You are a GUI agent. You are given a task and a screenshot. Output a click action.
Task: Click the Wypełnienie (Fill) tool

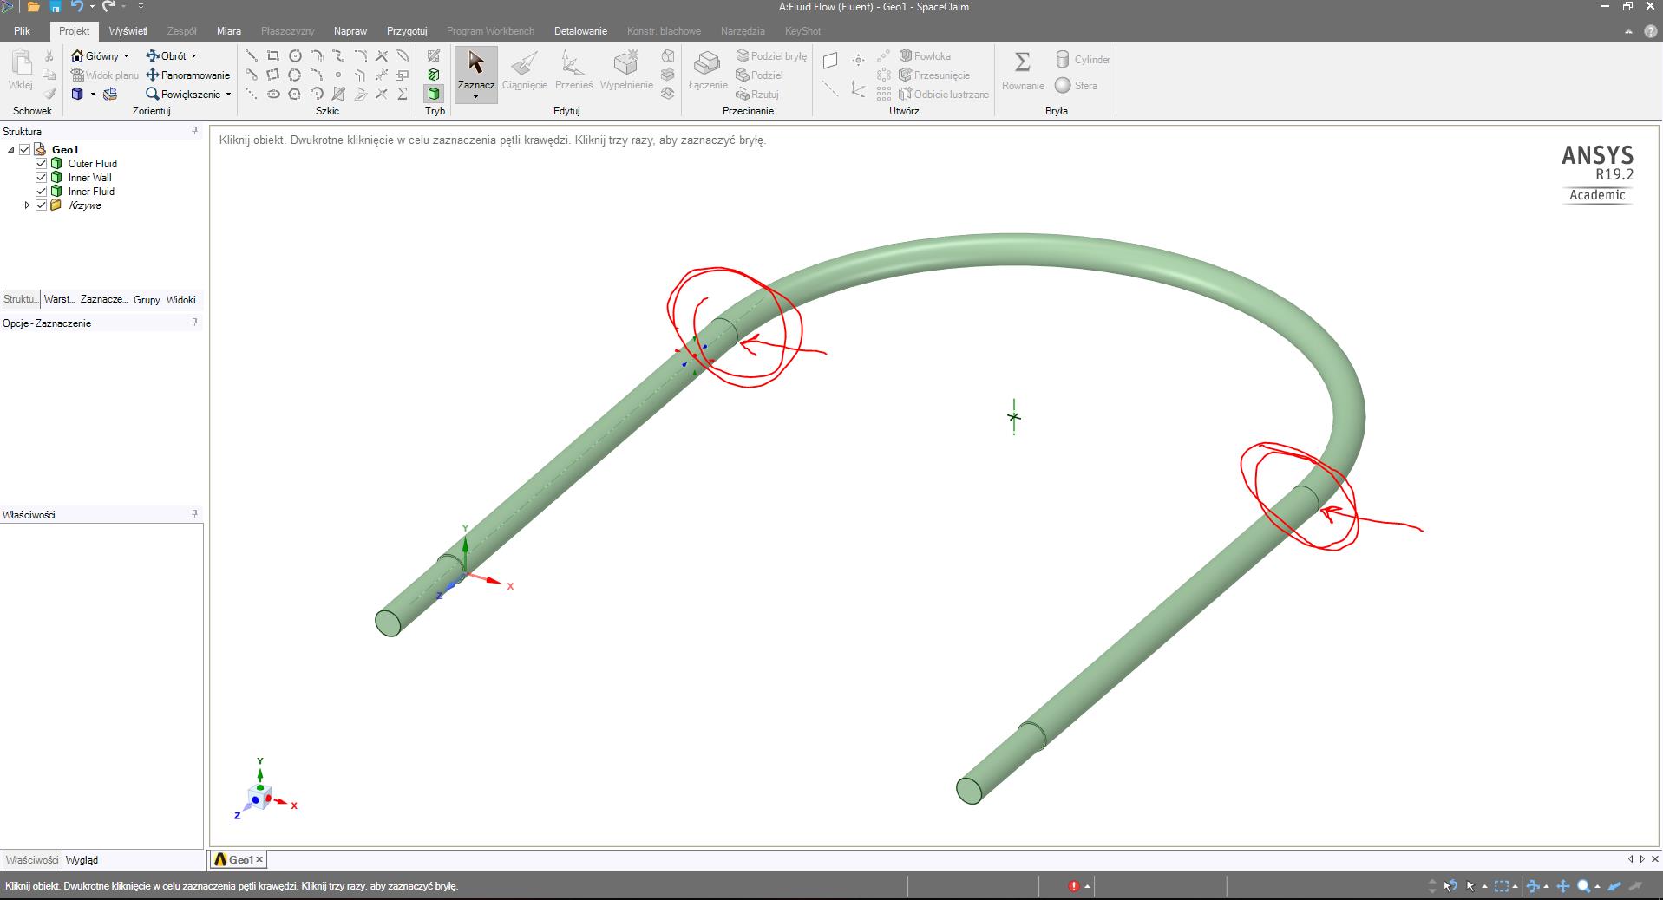pyautogui.click(x=626, y=72)
